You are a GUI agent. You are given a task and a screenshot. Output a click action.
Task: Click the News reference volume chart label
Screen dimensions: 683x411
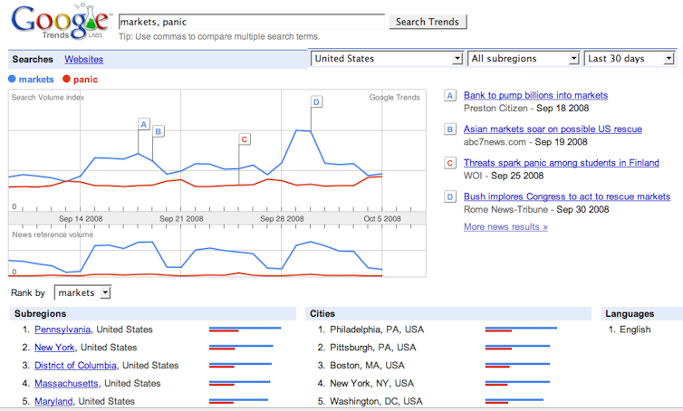coord(53,234)
